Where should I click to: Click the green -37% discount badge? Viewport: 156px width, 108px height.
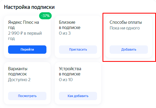45,16
